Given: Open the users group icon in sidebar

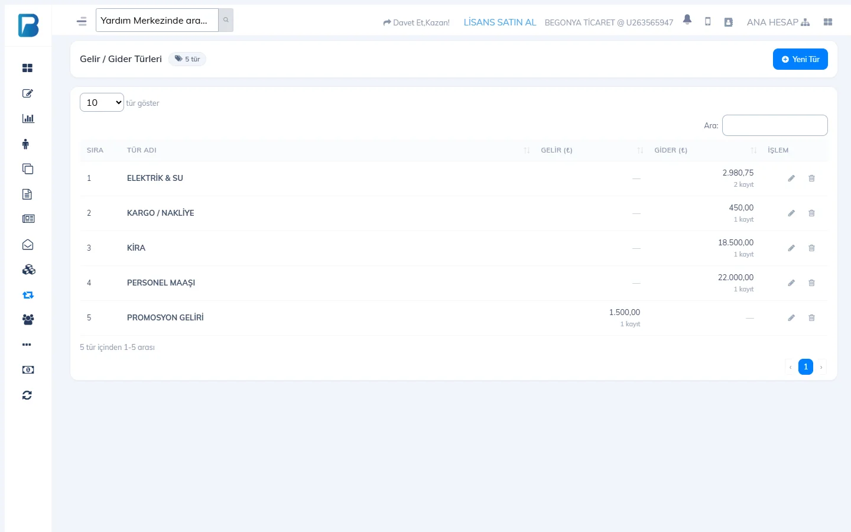Looking at the screenshot, I should 28,319.
